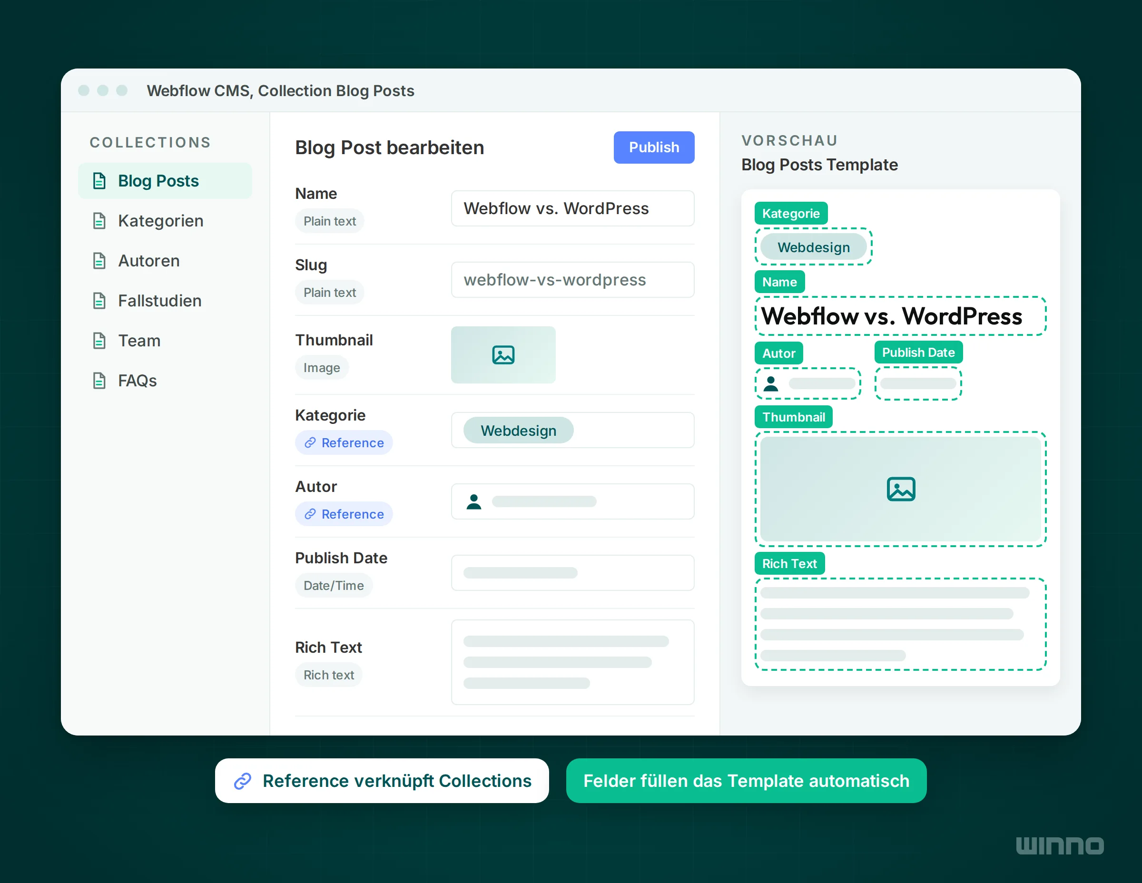Click link icon in Reference verknüpft Collections
The image size is (1142, 883).
point(243,781)
